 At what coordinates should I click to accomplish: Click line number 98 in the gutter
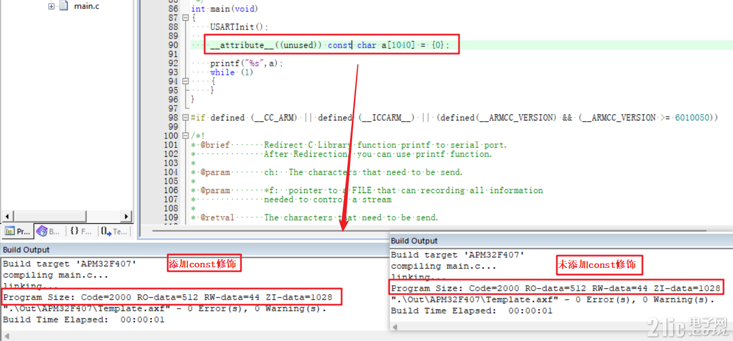(173, 118)
